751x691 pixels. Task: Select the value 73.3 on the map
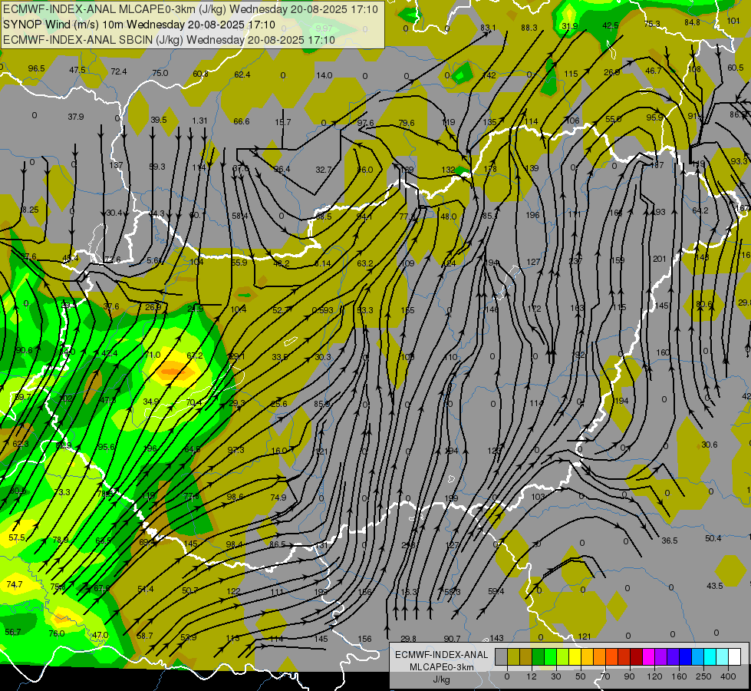62,492
